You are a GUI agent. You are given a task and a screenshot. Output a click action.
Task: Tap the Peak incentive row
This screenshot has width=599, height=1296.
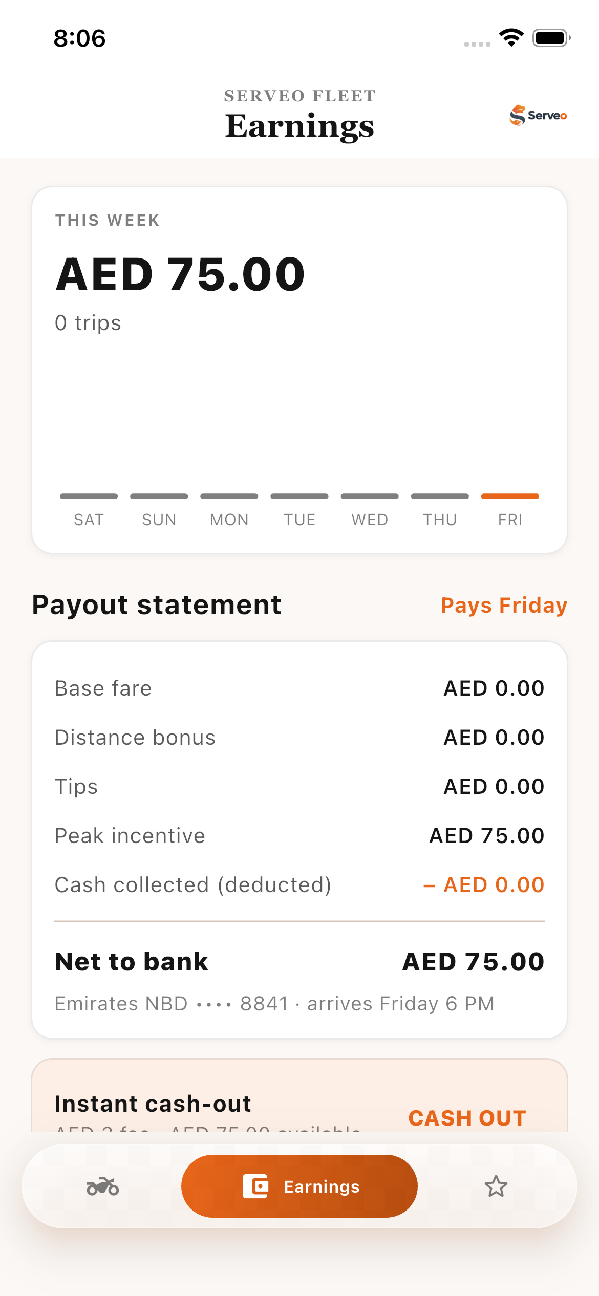pos(299,835)
